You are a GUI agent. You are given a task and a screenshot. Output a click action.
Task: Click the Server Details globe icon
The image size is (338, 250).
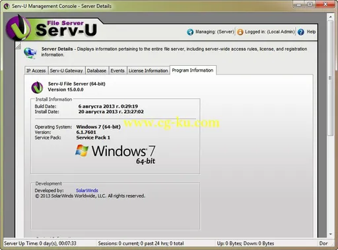(30, 53)
